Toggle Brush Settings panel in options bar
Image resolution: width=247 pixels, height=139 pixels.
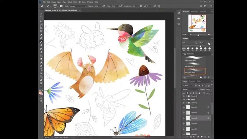(x=61, y=6)
